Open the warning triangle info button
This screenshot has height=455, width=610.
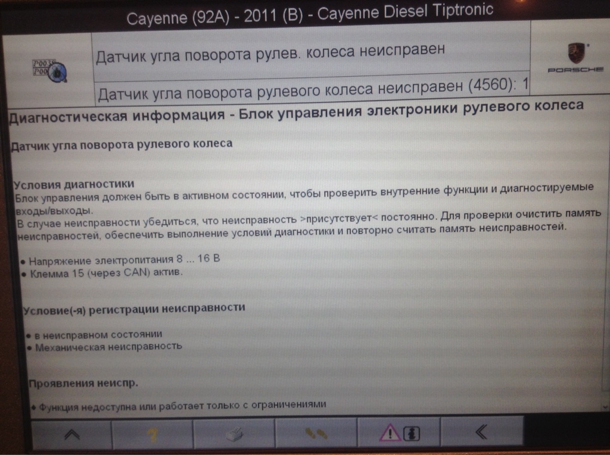[x=397, y=433]
